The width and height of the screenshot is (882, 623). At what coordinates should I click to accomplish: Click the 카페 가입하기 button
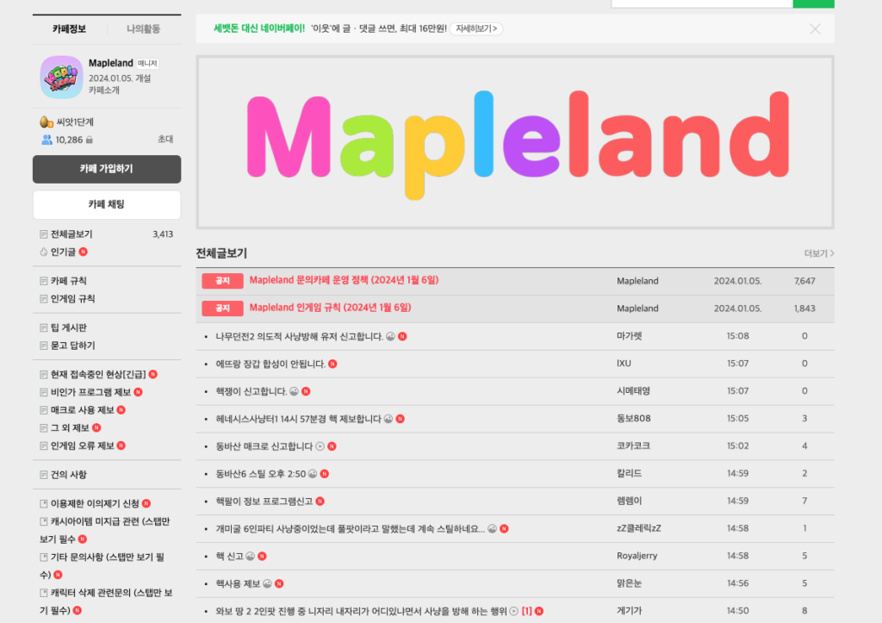(x=107, y=169)
